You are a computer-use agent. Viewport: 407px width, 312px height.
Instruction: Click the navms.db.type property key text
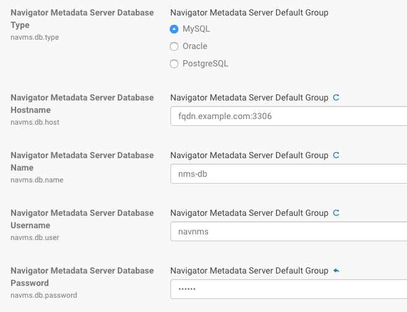tap(35, 37)
